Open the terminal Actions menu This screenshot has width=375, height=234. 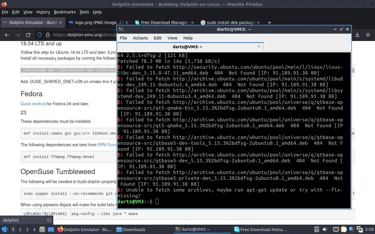(x=140, y=38)
